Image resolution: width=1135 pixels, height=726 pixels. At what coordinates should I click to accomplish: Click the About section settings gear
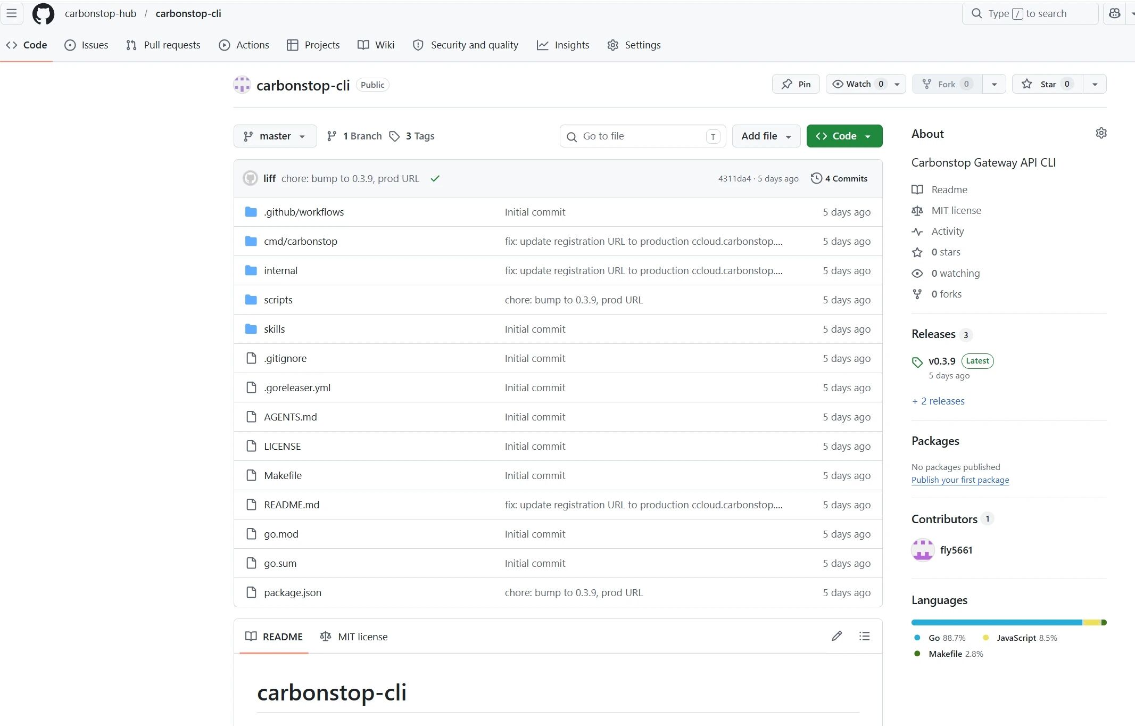(x=1101, y=133)
